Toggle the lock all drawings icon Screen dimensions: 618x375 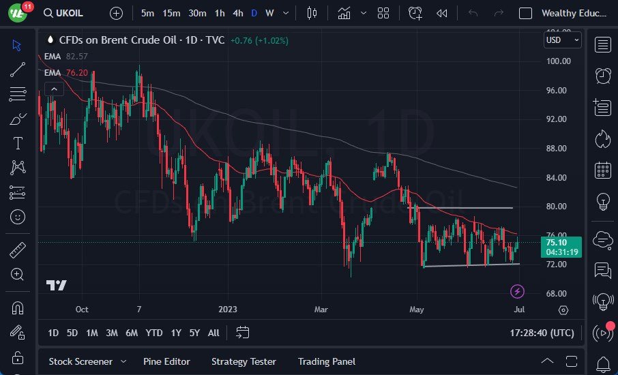click(18, 357)
